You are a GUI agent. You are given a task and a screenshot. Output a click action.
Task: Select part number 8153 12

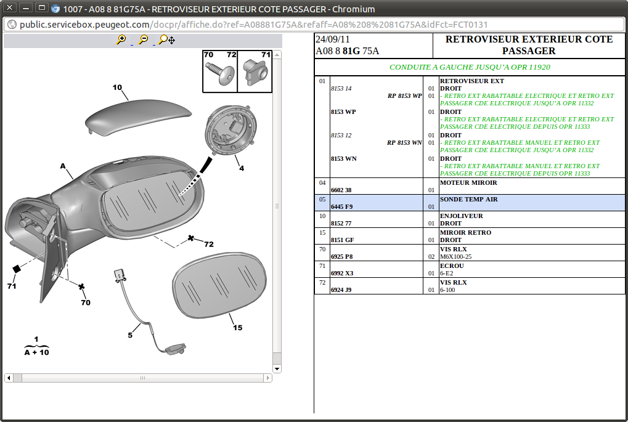[341, 136]
